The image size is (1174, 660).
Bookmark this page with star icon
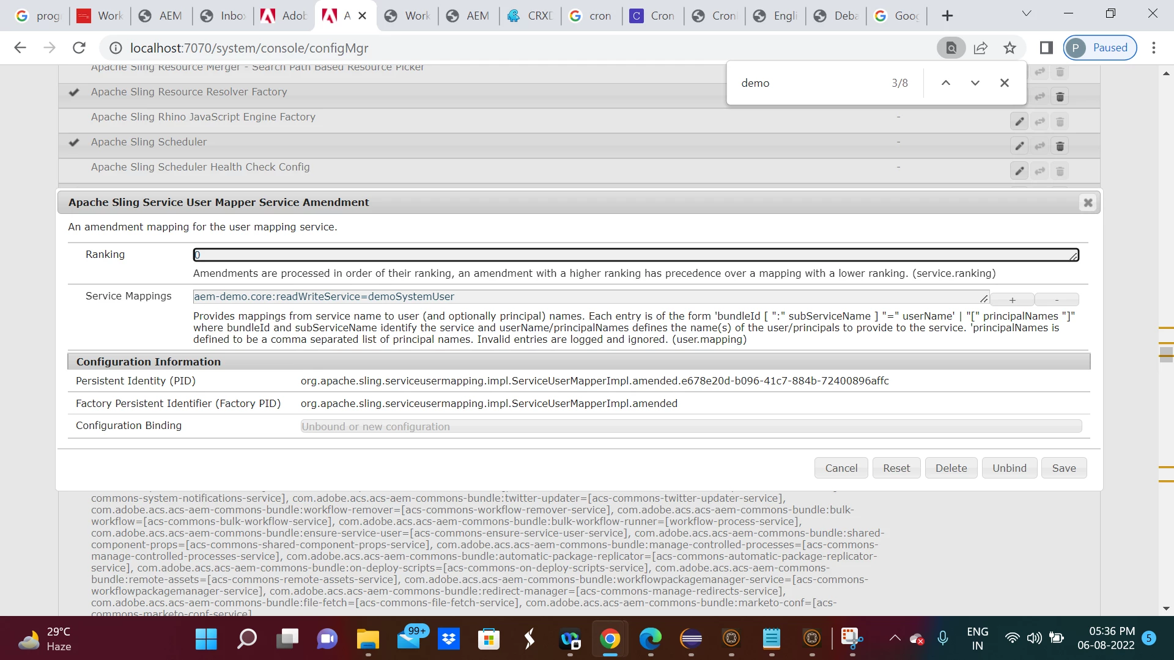[x=1010, y=48]
